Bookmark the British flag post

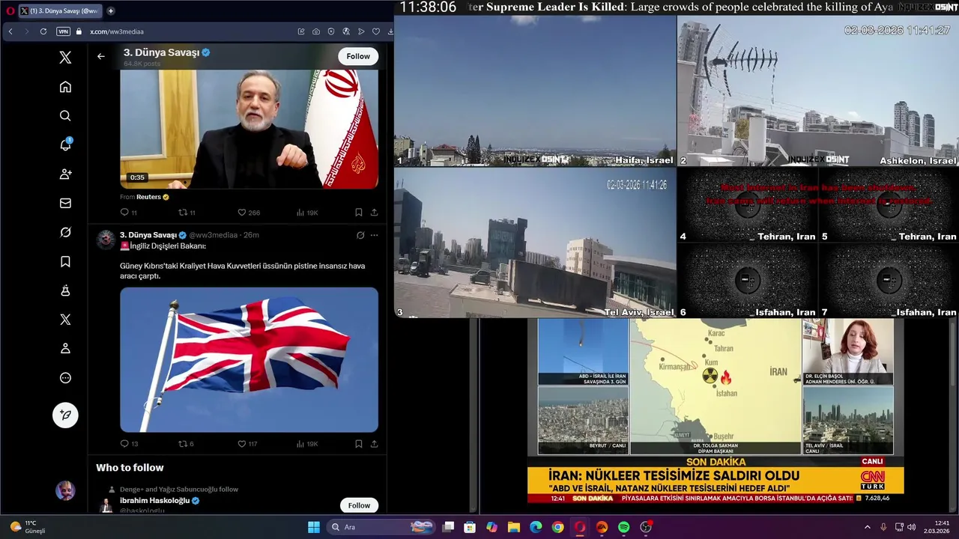[359, 444]
